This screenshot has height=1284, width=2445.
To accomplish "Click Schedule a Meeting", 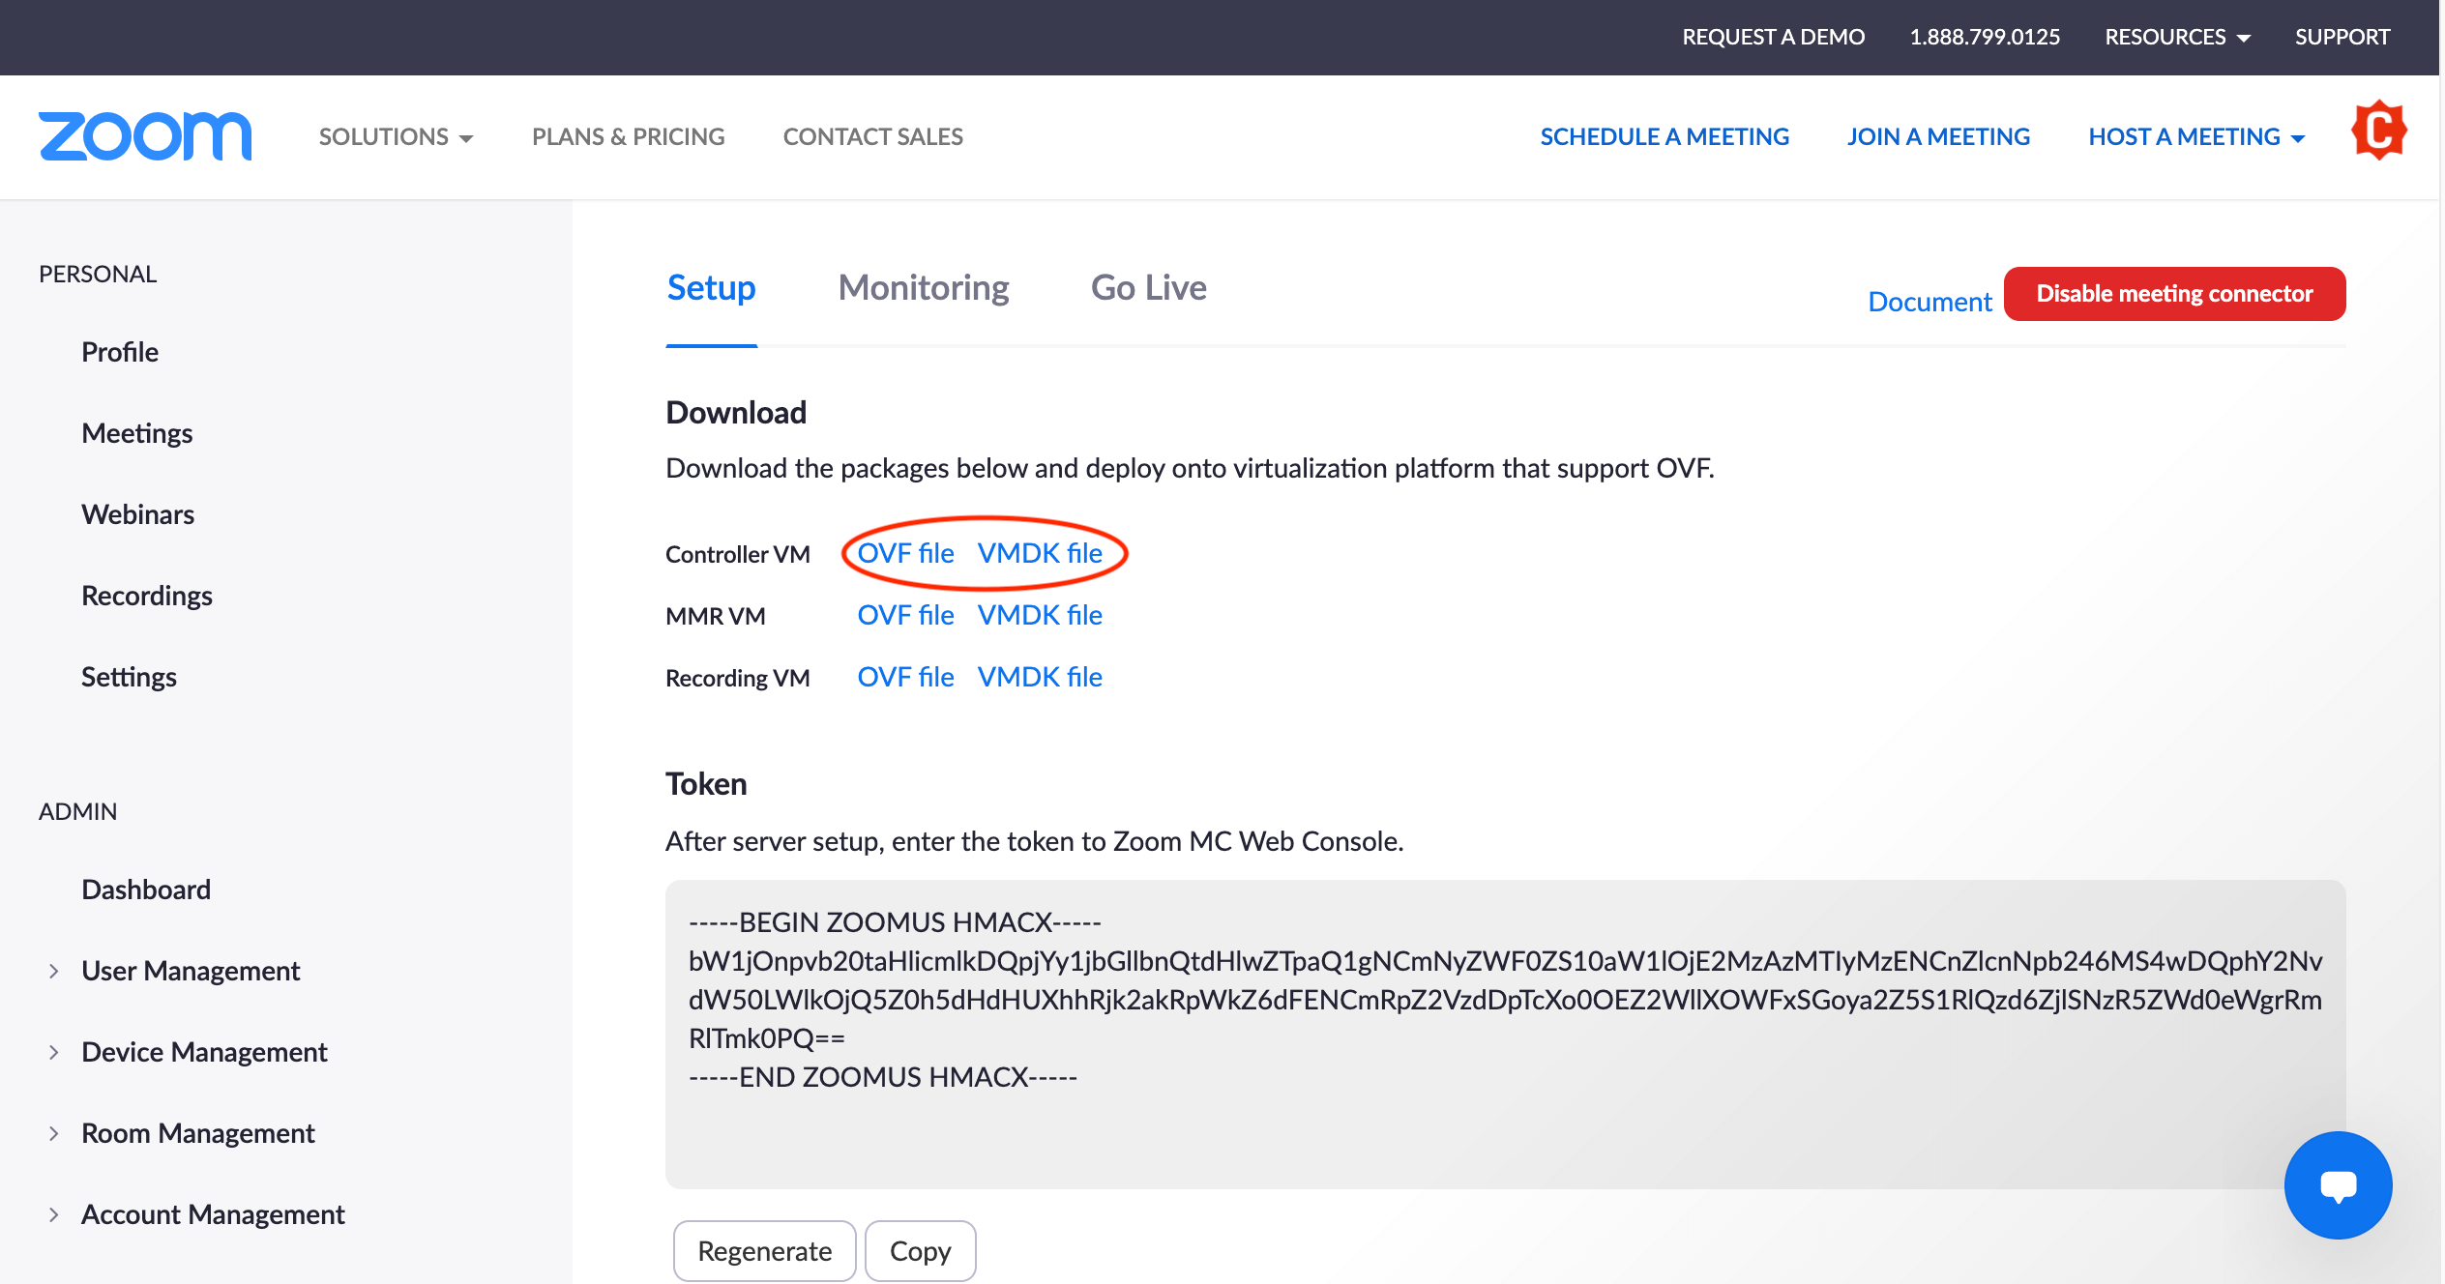I will (x=1664, y=136).
